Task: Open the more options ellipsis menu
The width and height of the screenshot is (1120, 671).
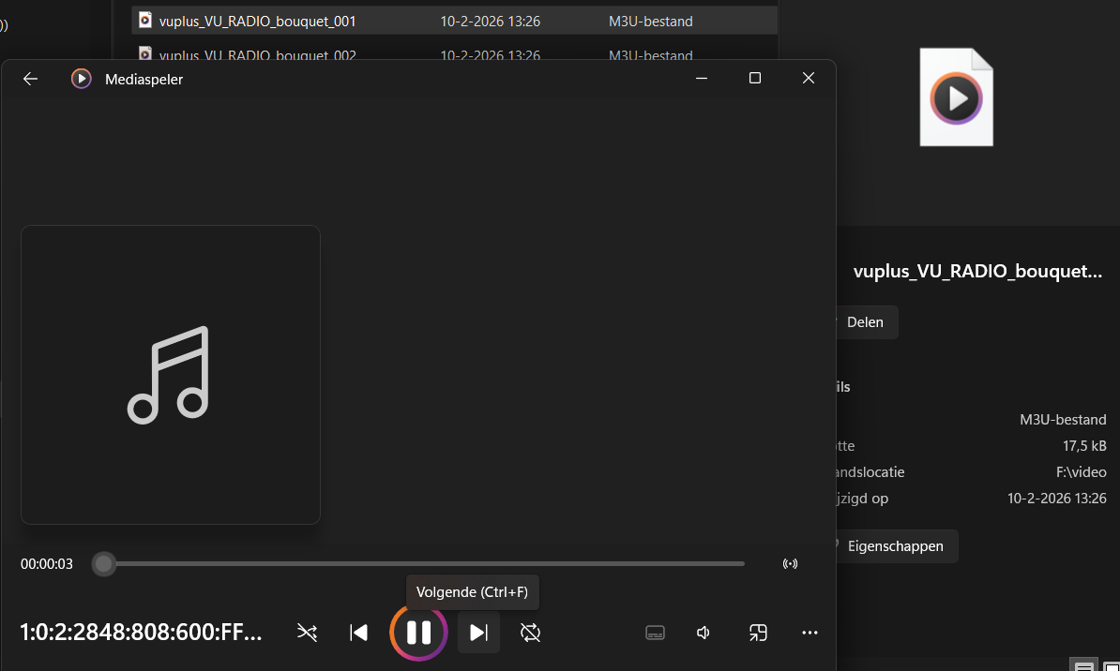Action: click(x=810, y=633)
